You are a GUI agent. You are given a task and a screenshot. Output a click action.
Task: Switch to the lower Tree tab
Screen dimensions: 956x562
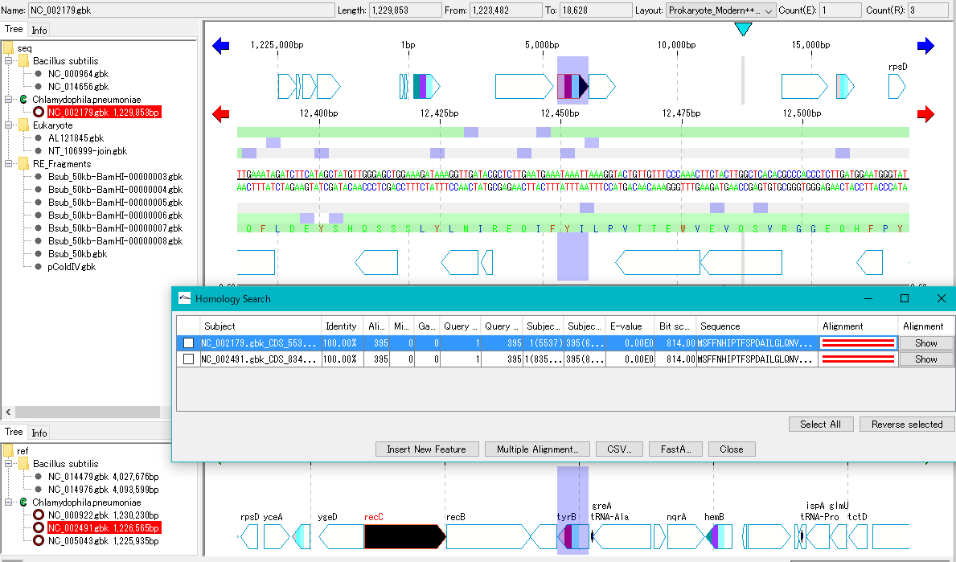pos(14,433)
